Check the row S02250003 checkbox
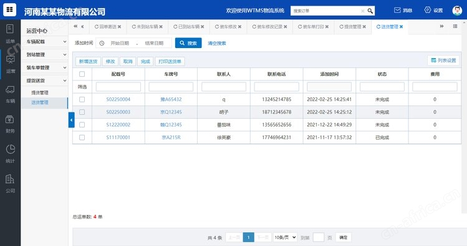Image resolution: width=467 pixels, height=246 pixels. click(x=82, y=112)
